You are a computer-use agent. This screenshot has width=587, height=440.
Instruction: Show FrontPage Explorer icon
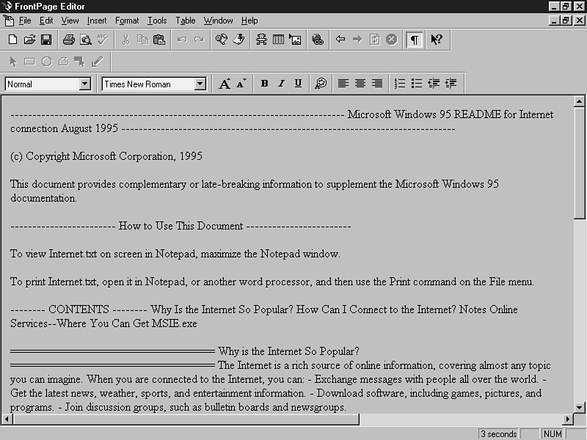pos(222,40)
